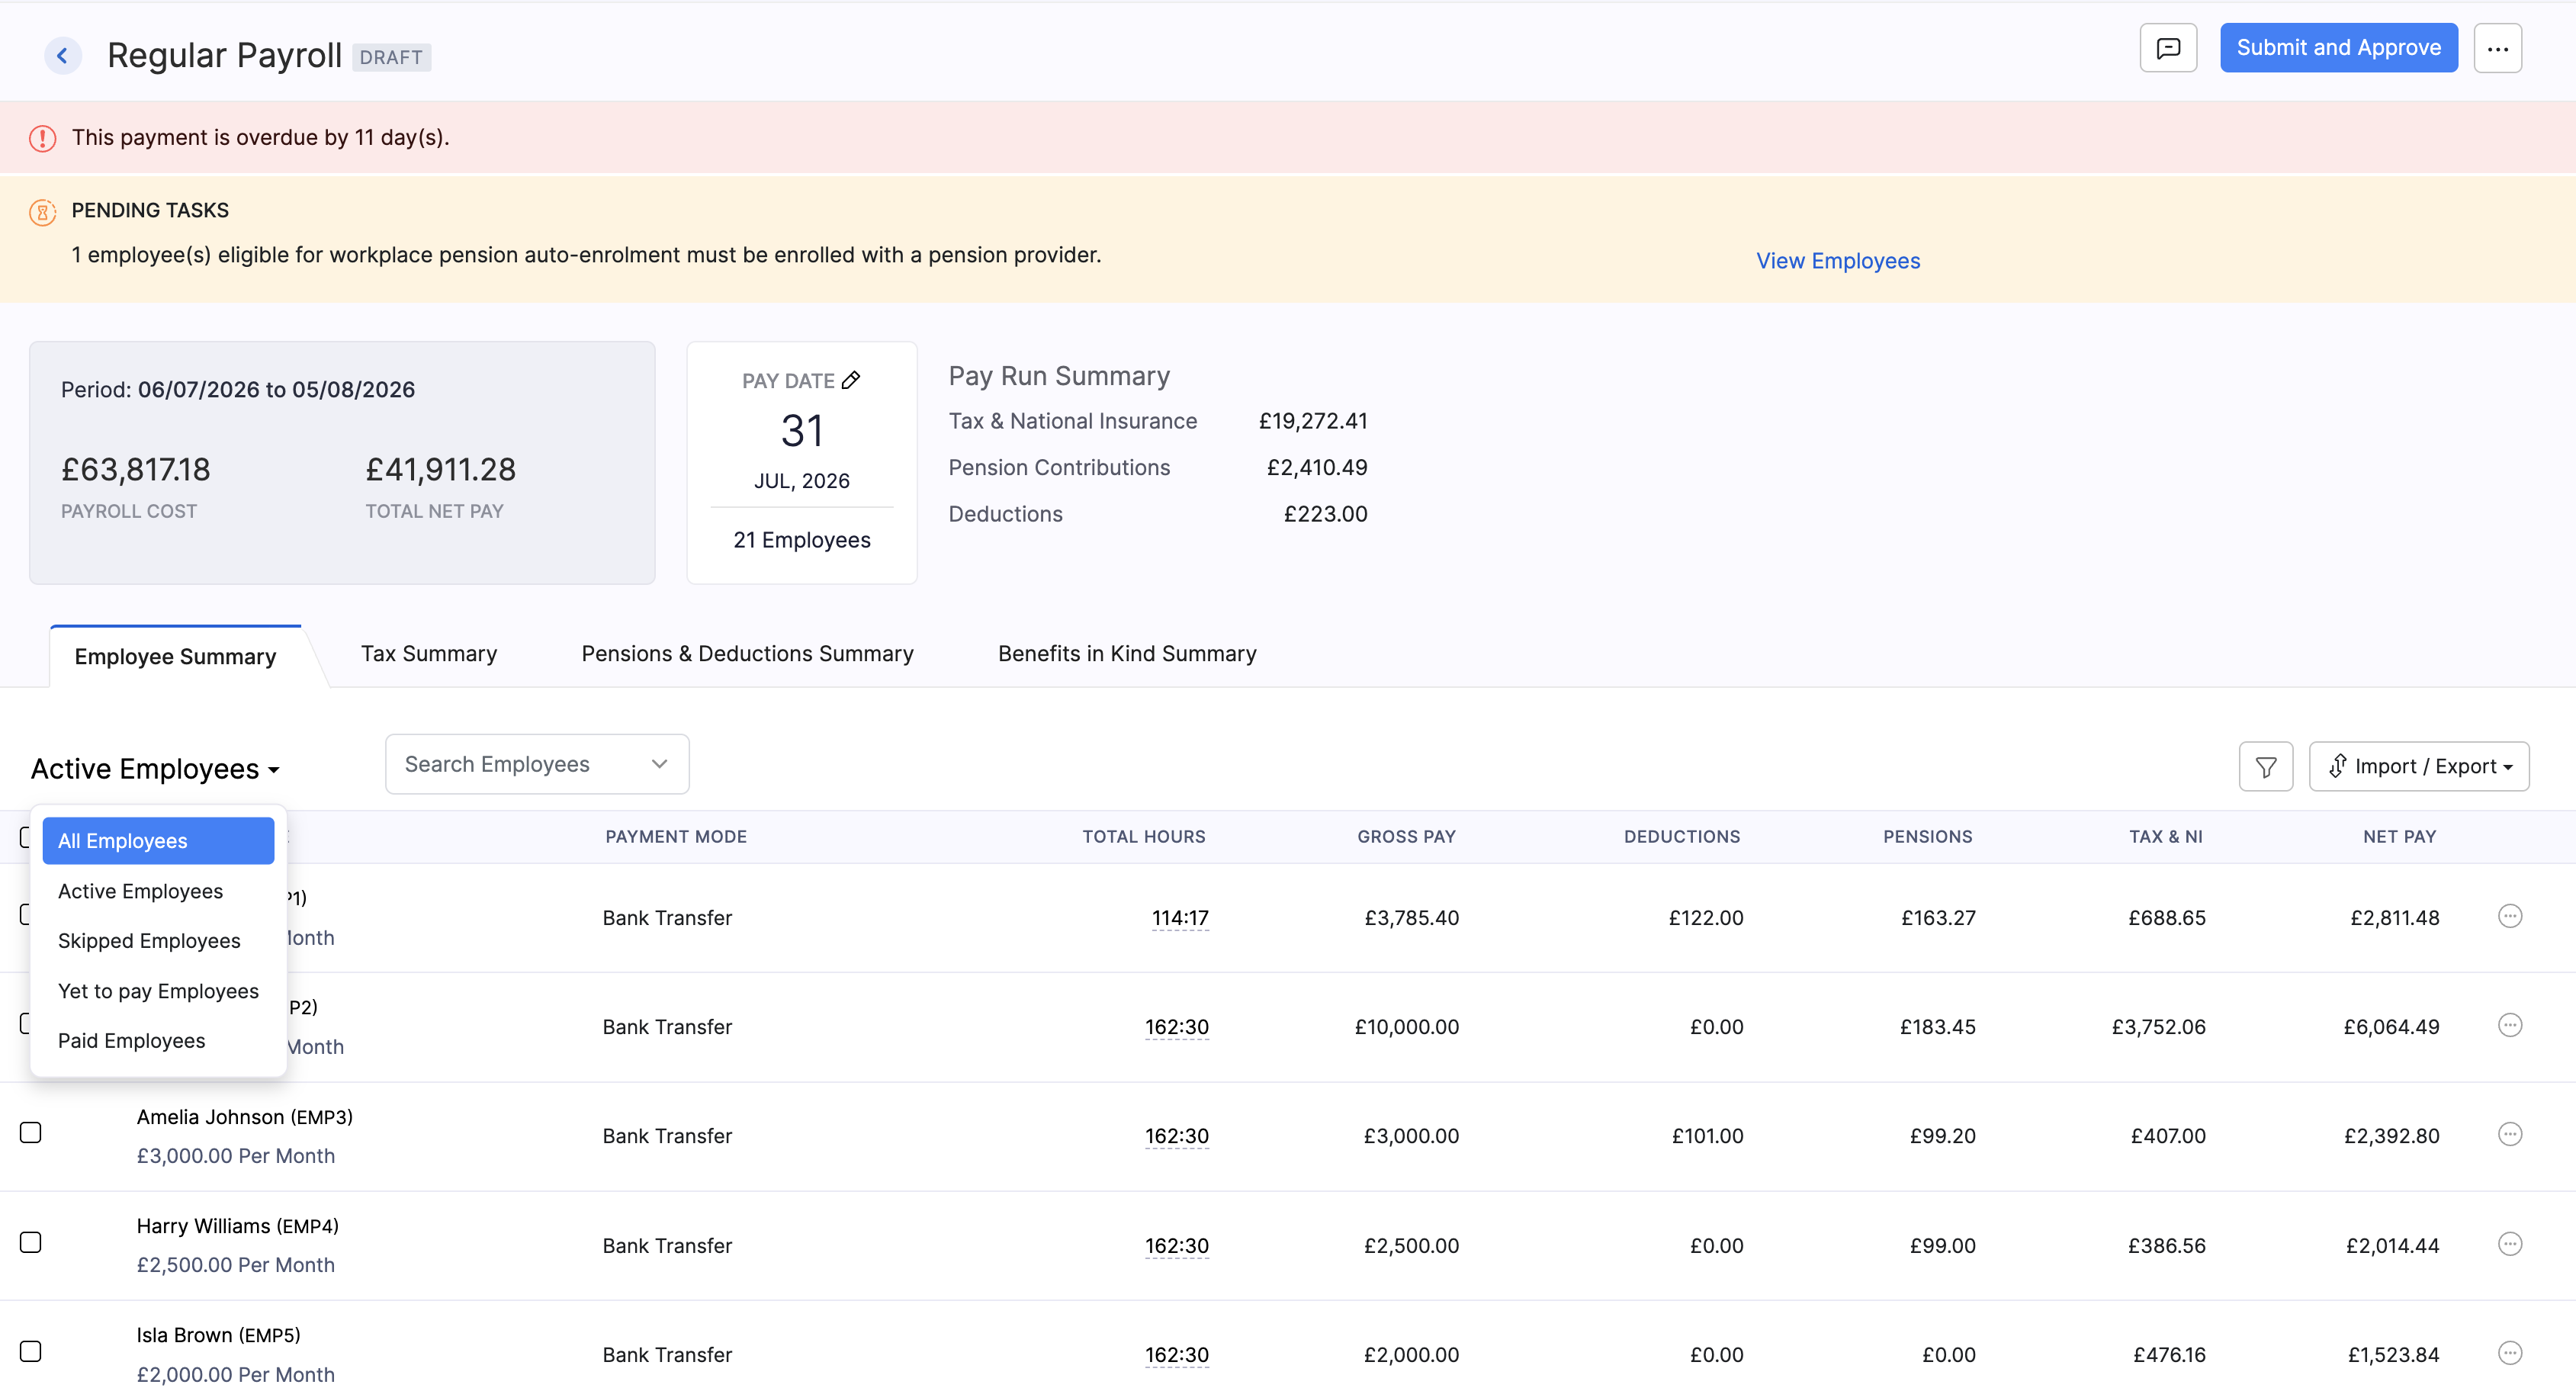Image resolution: width=2576 pixels, height=1391 pixels.
Task: Tick the checkbox for Harry Williams
Action: pyautogui.click(x=31, y=1242)
